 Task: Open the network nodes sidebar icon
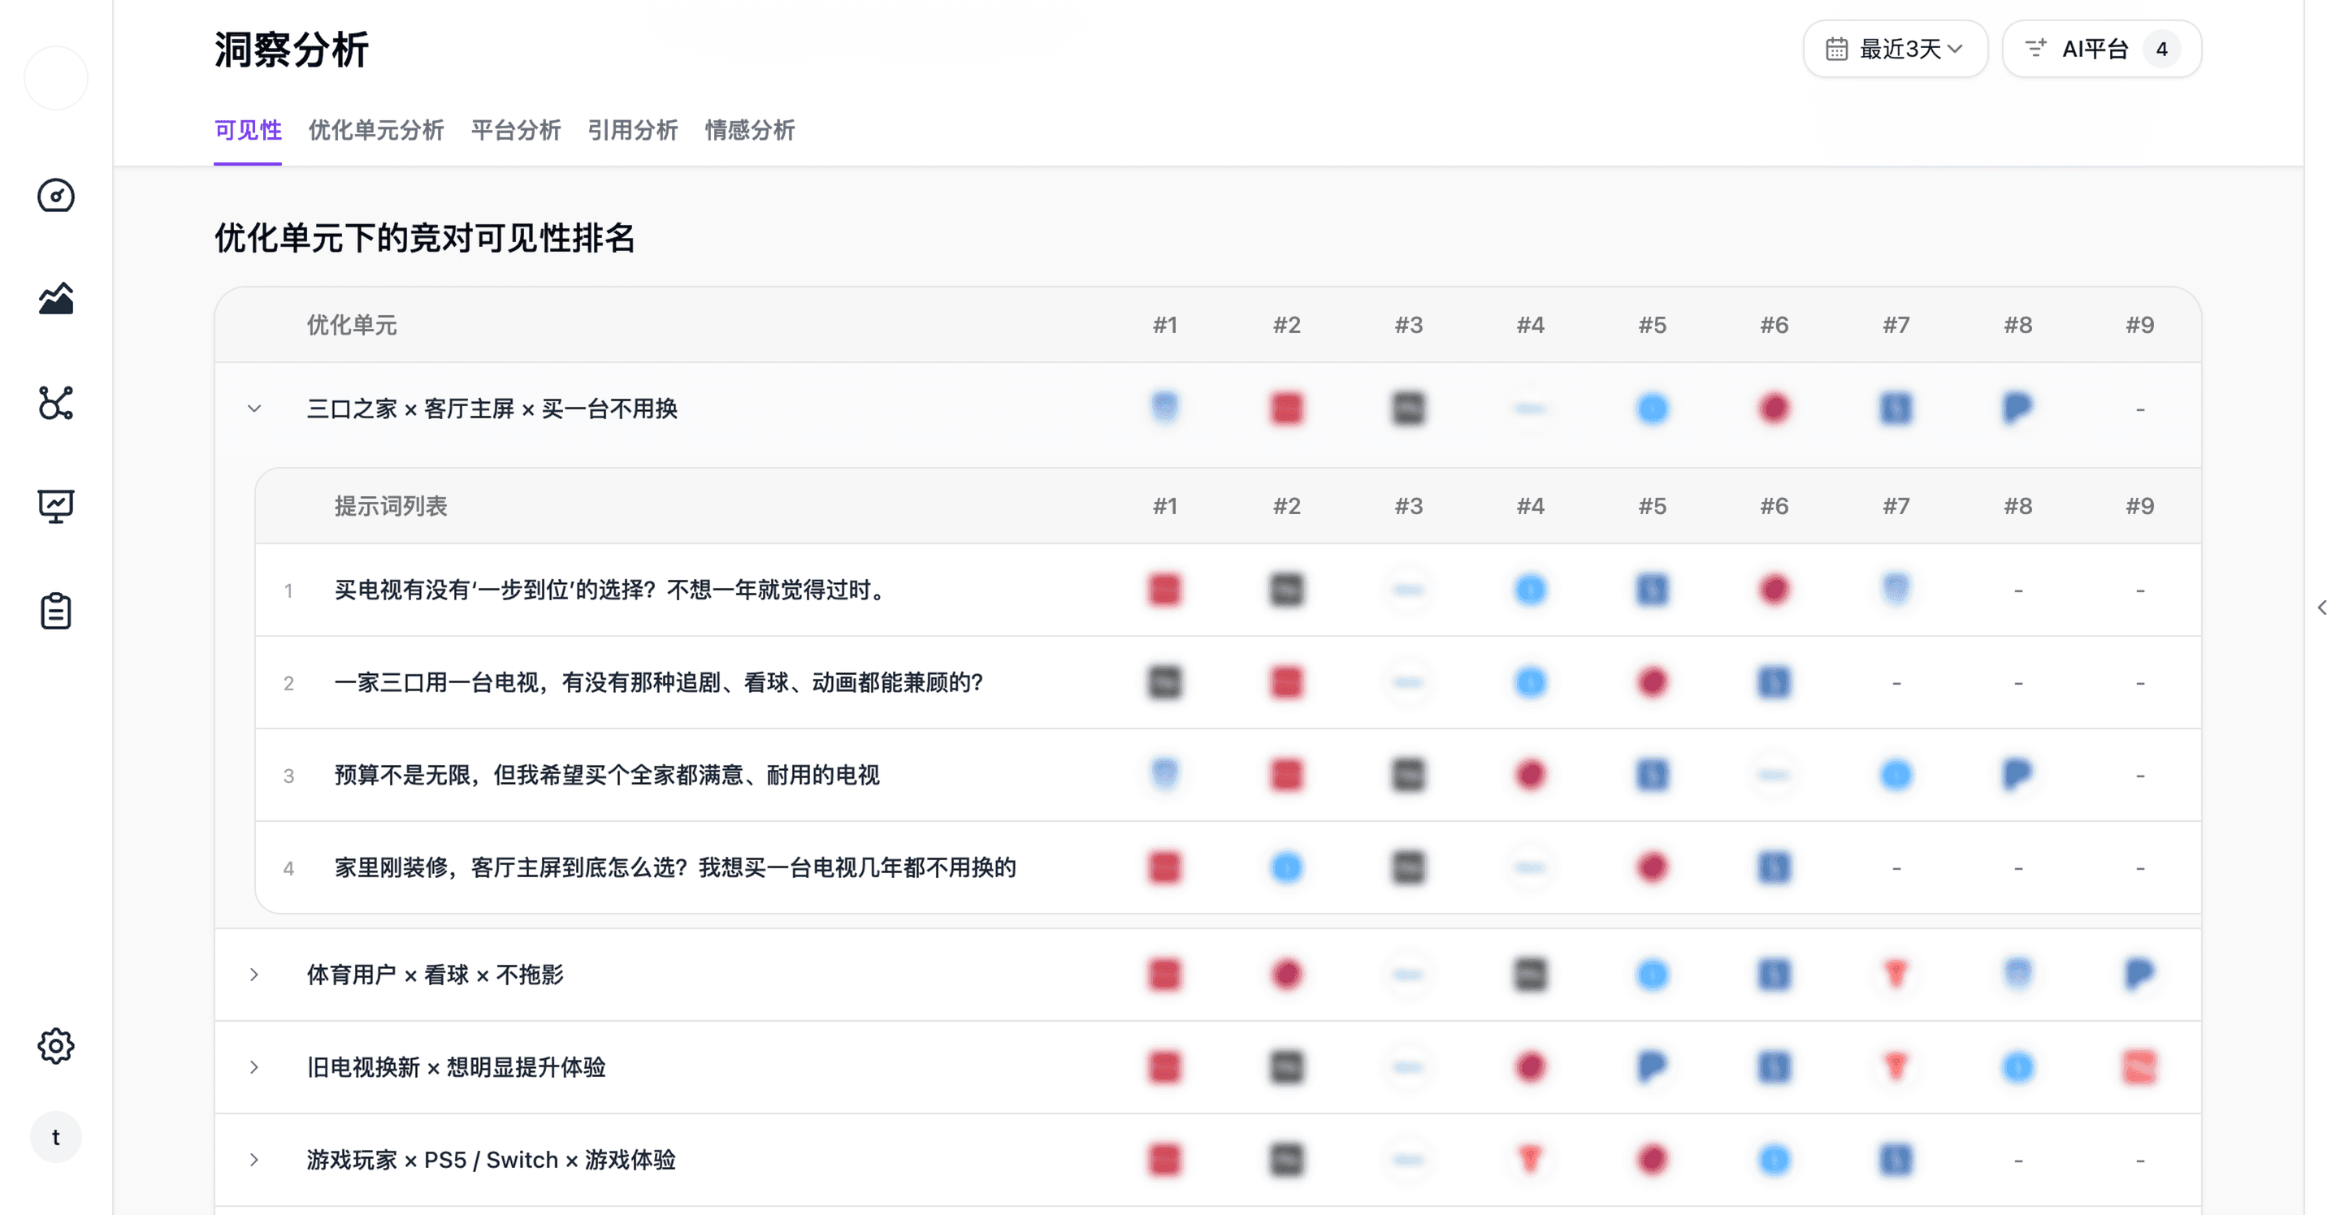(55, 402)
